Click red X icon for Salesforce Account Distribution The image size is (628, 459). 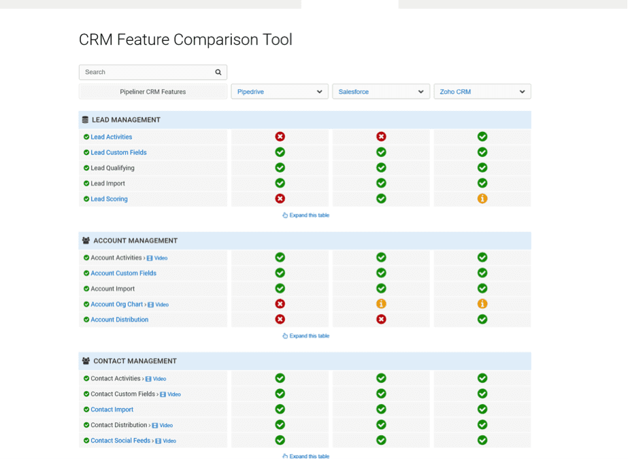[x=381, y=320]
